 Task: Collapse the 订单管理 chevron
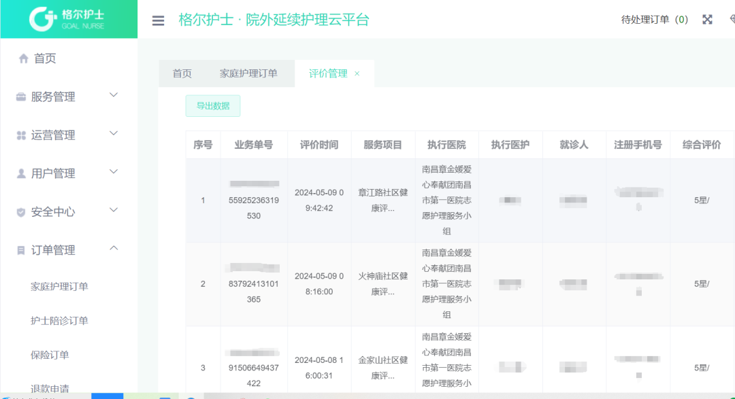114,249
